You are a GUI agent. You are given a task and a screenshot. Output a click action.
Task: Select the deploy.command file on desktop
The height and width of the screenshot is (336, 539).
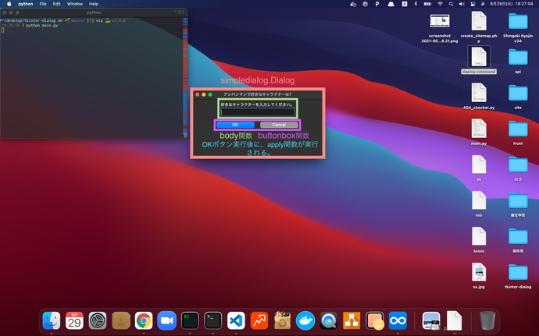479,60
